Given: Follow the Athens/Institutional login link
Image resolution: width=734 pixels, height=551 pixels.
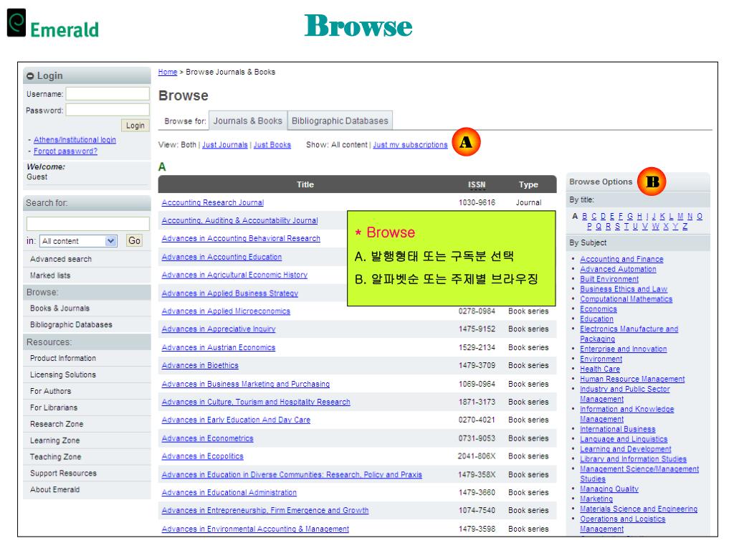Looking at the screenshot, I should tap(75, 140).
